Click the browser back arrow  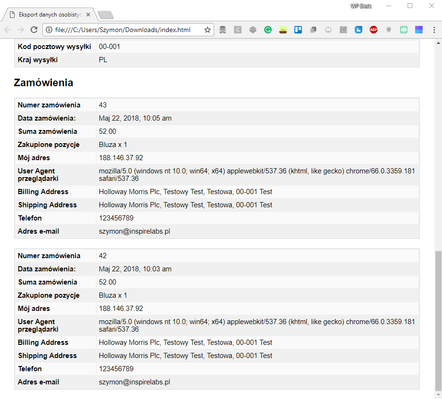(8, 30)
